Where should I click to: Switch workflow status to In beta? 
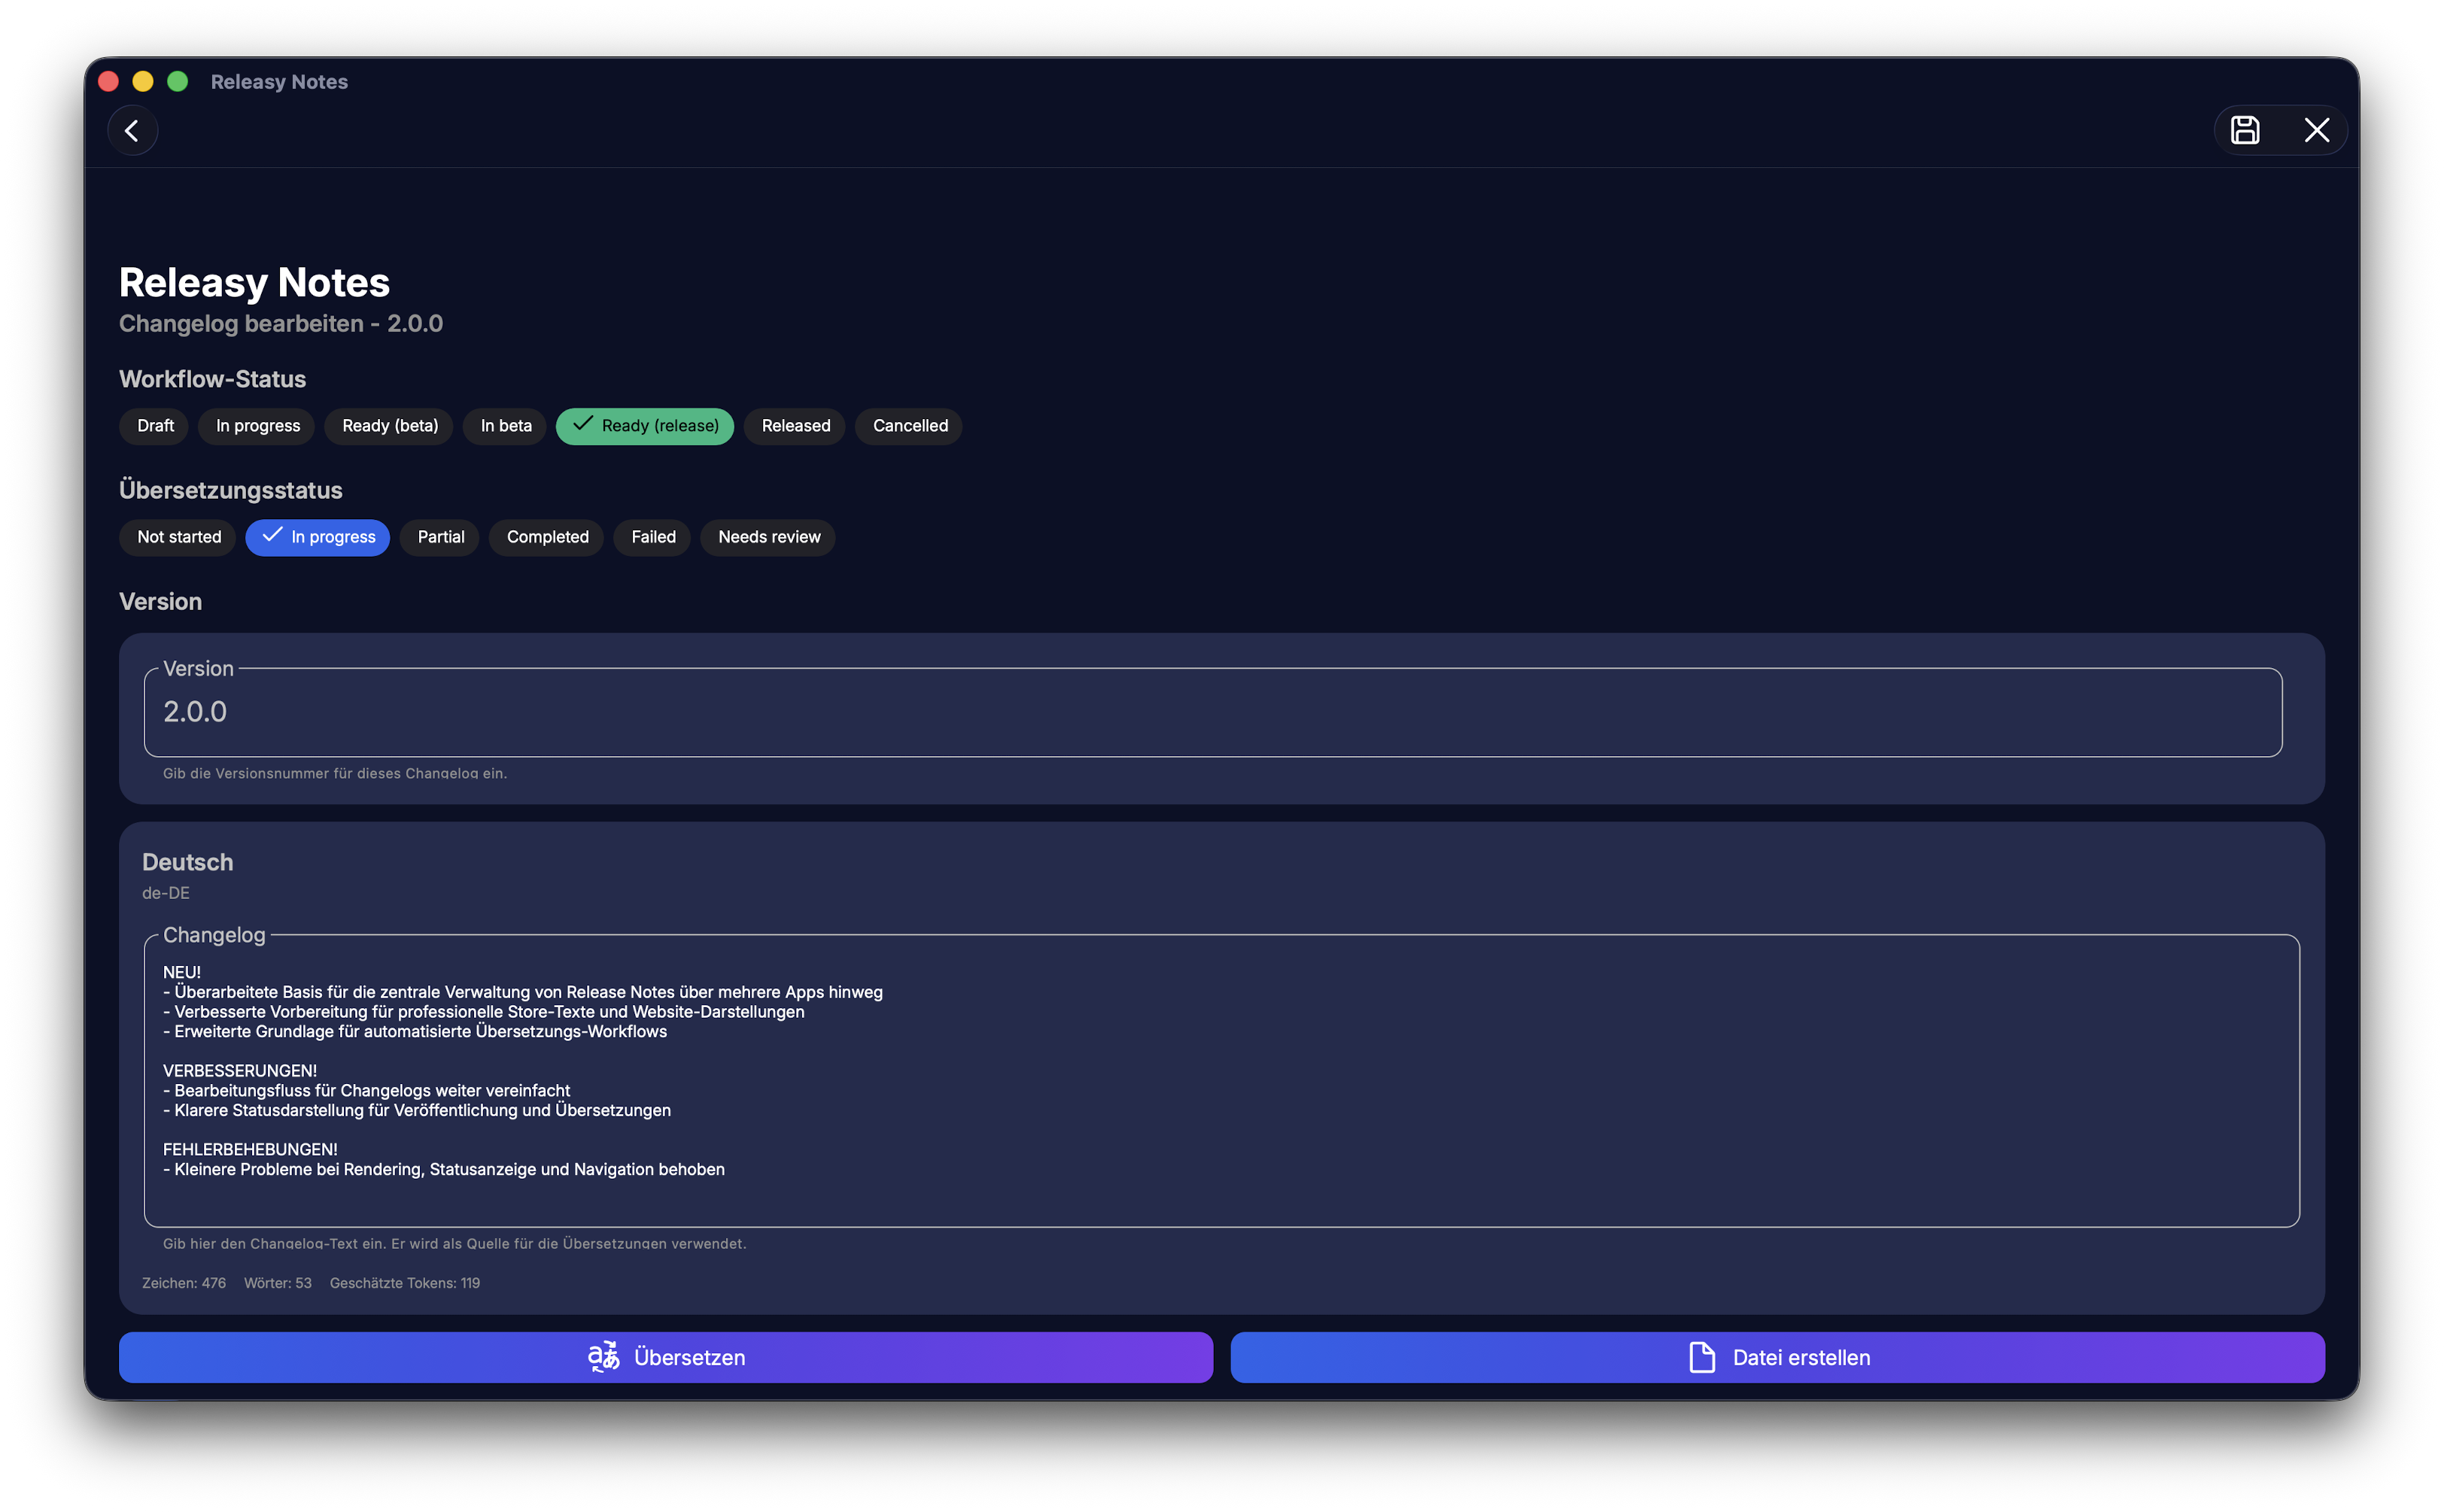(x=504, y=426)
